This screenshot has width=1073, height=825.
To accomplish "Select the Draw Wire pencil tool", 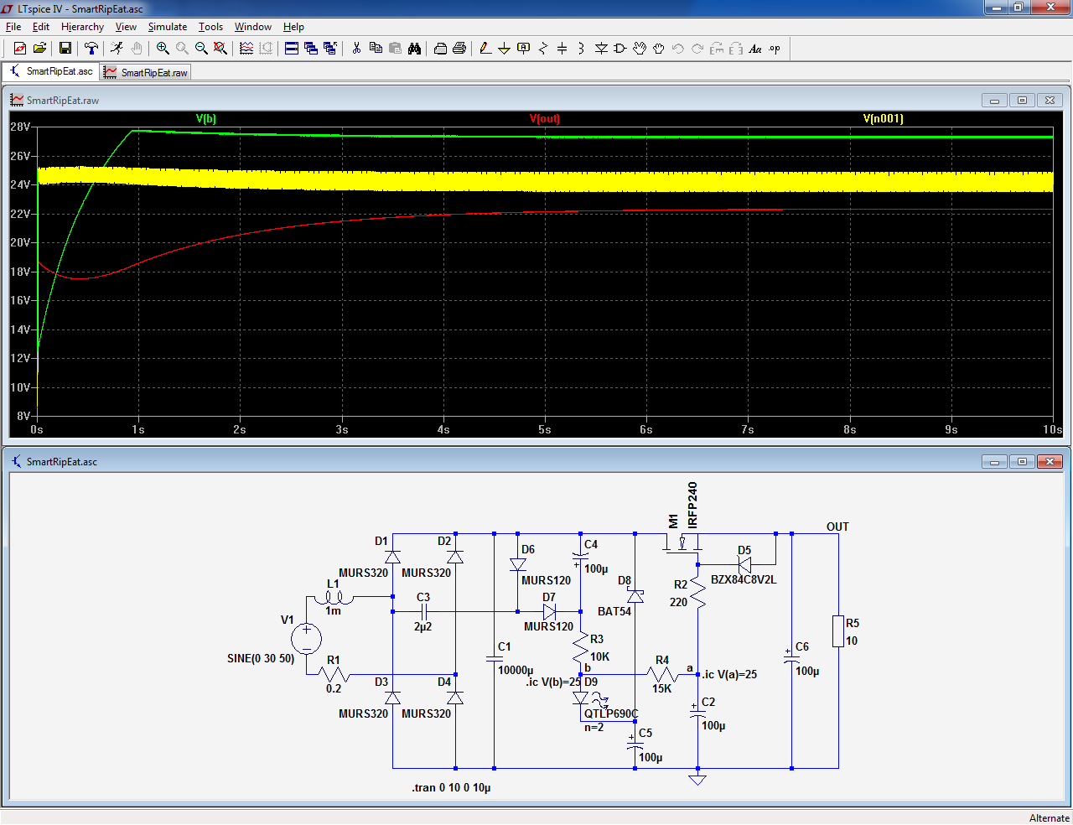I will tap(485, 49).
